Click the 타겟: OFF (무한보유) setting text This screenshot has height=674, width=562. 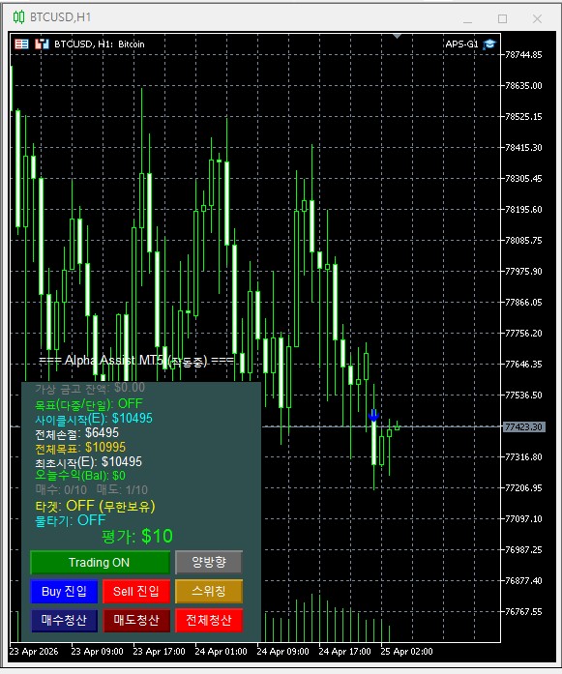point(95,506)
